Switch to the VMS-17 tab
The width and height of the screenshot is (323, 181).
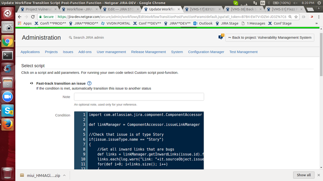(x=203, y=9)
